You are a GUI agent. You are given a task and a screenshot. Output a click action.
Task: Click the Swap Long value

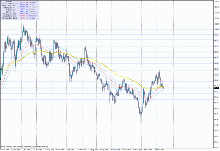(15, 14)
